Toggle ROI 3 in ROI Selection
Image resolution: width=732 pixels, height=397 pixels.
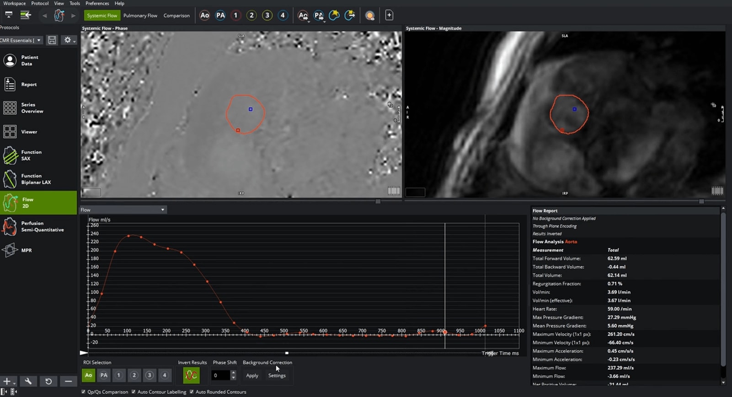coord(149,376)
